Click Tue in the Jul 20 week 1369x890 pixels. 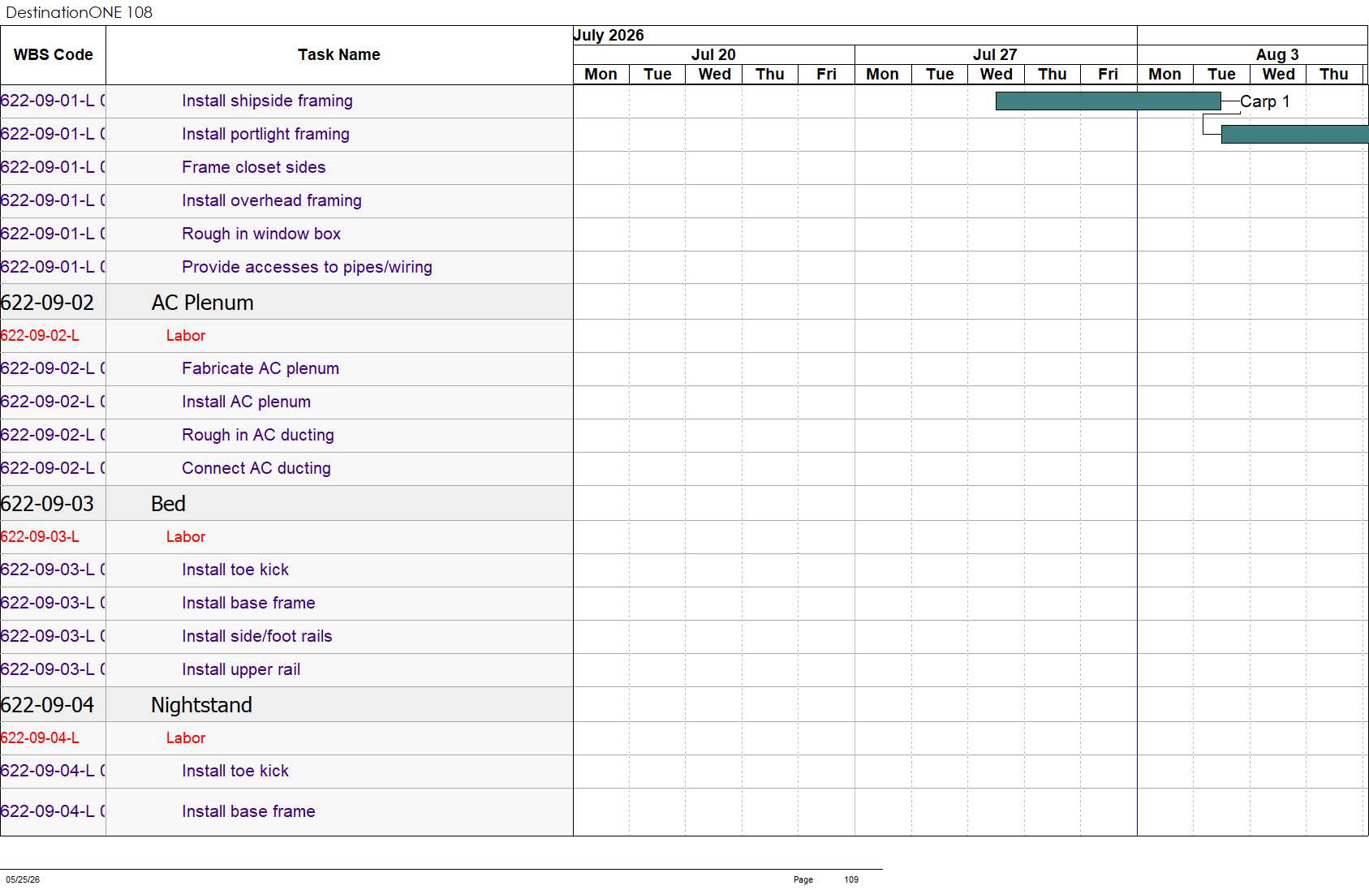tap(657, 74)
